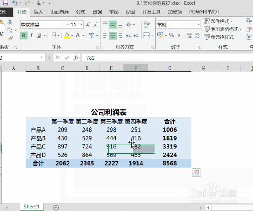Increase font size icon
Screen dimensions: 253x211
88,25
